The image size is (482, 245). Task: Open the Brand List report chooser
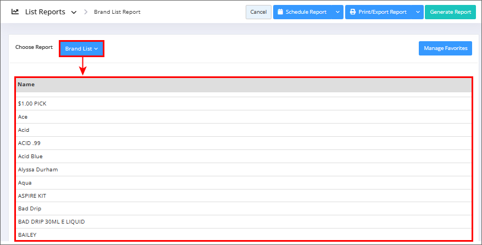(x=81, y=48)
